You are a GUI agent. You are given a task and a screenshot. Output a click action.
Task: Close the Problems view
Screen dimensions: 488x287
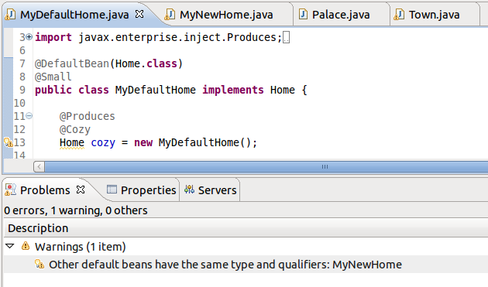(x=81, y=190)
